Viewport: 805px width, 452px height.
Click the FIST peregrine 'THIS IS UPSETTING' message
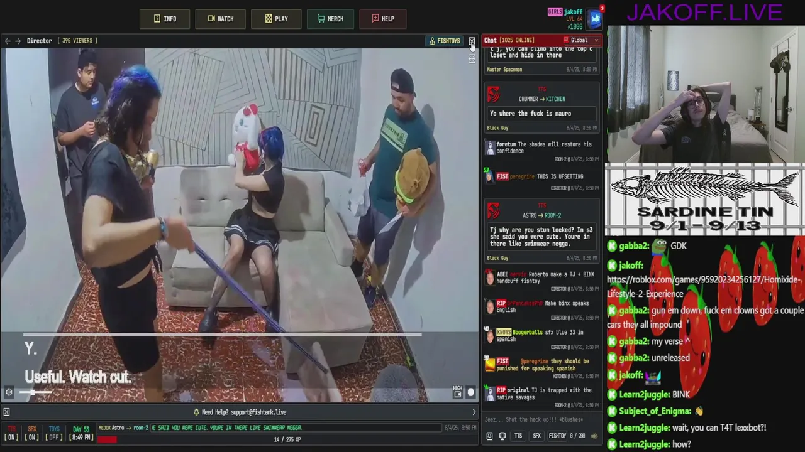[540, 177]
